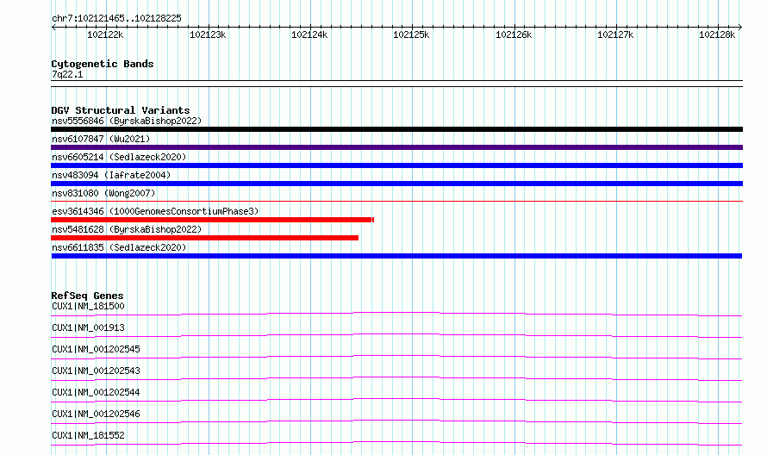This screenshot has height=455, width=767.
Task: Open variant esv3614346 (1000GenomesConsortiumPhase3) label
Action: [155, 211]
